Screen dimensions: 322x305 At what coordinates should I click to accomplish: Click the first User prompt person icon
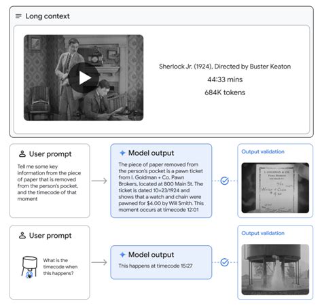(22, 154)
